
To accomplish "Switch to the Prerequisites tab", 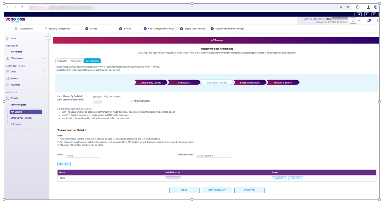I will click(76, 61).
